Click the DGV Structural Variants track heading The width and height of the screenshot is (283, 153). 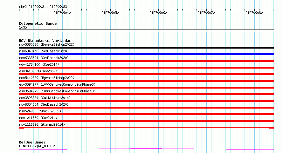[45, 41]
